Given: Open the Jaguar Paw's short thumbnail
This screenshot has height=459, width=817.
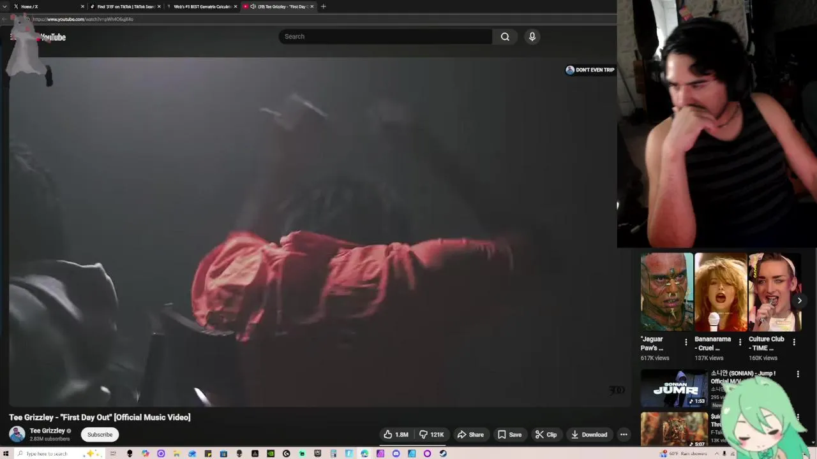Looking at the screenshot, I should click(x=666, y=292).
